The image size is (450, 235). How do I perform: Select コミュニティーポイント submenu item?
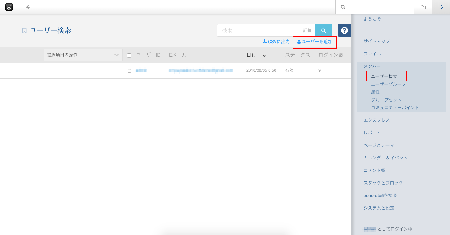pyautogui.click(x=395, y=107)
